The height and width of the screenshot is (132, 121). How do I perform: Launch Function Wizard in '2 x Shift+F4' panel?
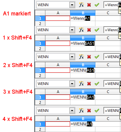[x=81, y=57]
